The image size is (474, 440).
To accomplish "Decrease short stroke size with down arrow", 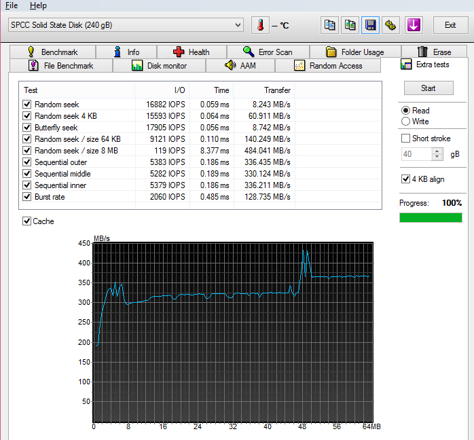I will pos(437,157).
